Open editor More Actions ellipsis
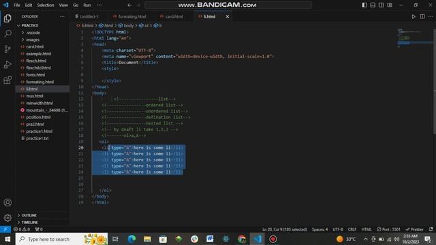The height and width of the screenshot is (245, 436). point(431,16)
